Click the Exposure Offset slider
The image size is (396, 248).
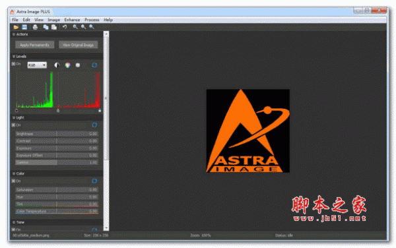[x=57, y=155]
